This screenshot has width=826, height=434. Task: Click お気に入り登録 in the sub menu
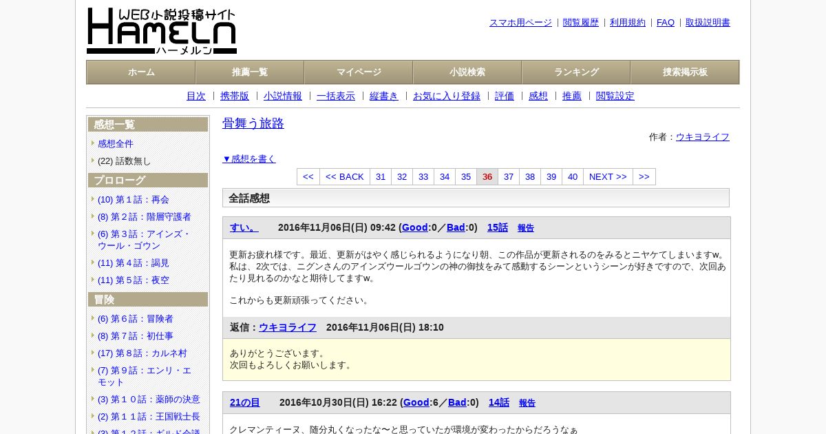[447, 96]
